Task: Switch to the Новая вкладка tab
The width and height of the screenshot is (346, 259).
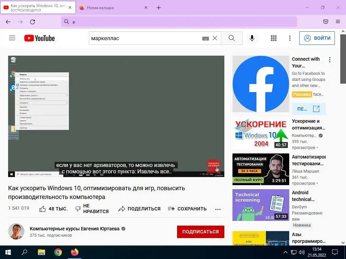Action: coord(114,8)
